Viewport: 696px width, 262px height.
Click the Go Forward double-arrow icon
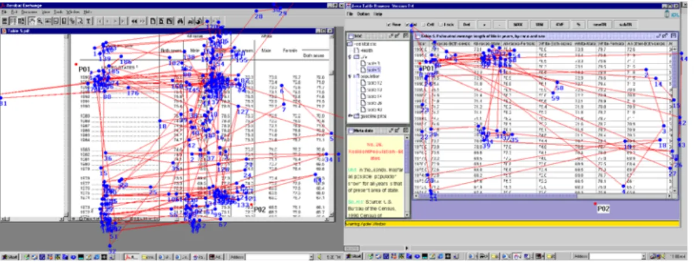pos(143,21)
